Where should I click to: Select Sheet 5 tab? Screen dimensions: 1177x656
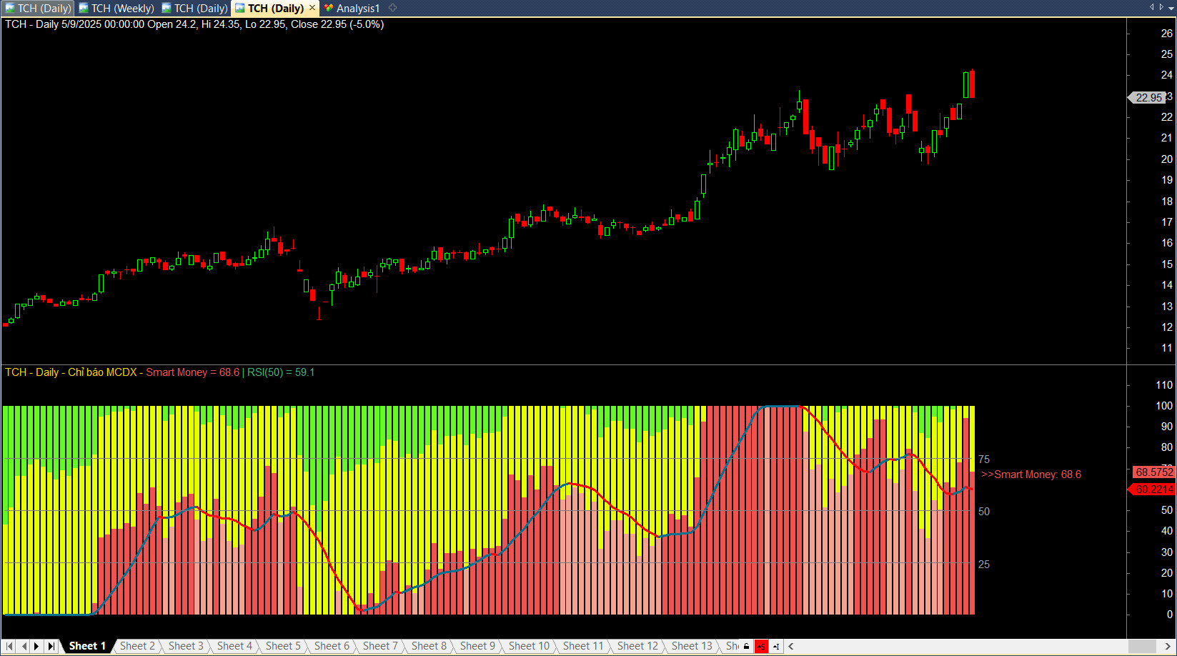pyautogui.click(x=283, y=646)
